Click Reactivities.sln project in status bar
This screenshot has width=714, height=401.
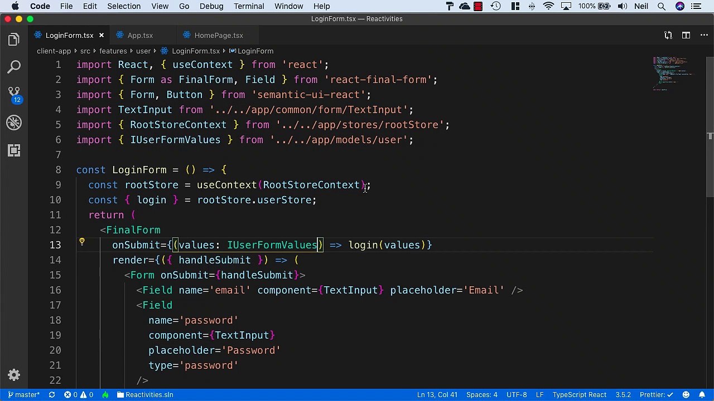[x=145, y=395]
